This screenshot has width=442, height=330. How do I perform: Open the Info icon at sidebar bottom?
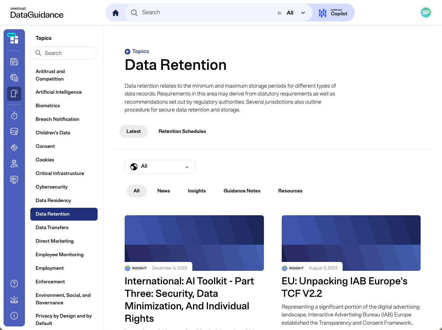(x=14, y=315)
